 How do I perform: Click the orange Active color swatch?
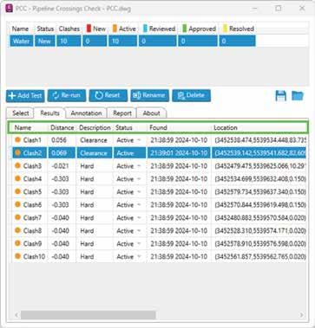[115, 29]
